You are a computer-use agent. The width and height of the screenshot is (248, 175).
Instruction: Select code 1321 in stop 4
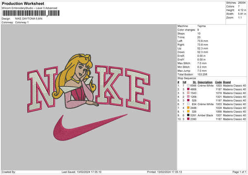click(219, 97)
